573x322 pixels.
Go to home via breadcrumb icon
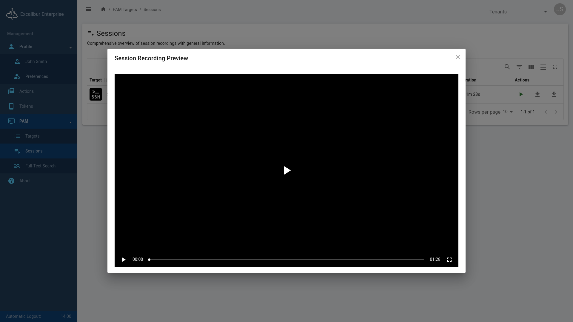coord(103,10)
